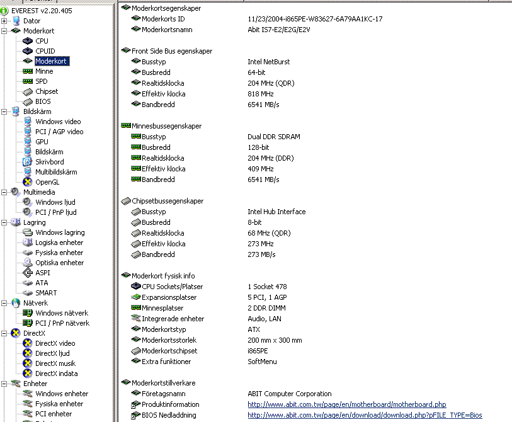Click the Företagsnamn ABIT Computer Corporation row
512x422 pixels.
(x=231, y=394)
